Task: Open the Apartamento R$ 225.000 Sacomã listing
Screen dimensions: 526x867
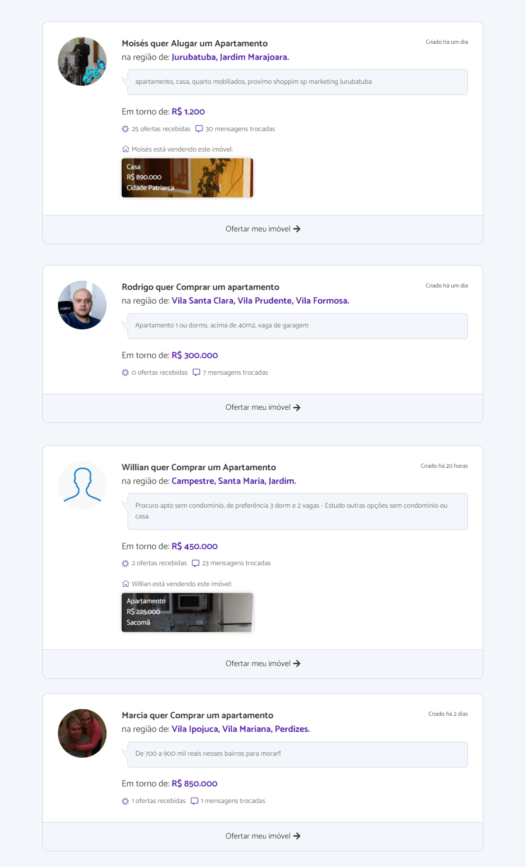Action: (187, 612)
